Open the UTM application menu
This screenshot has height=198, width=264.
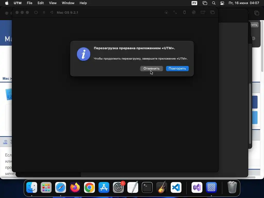(18, 3)
